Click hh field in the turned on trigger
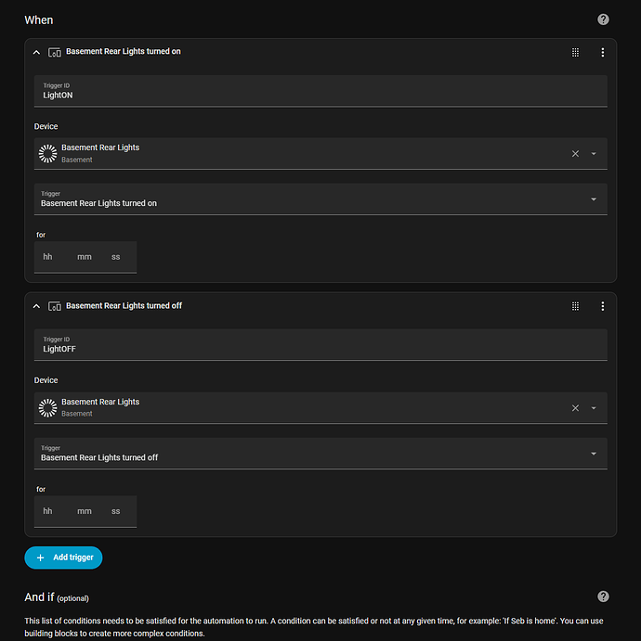 tap(48, 257)
